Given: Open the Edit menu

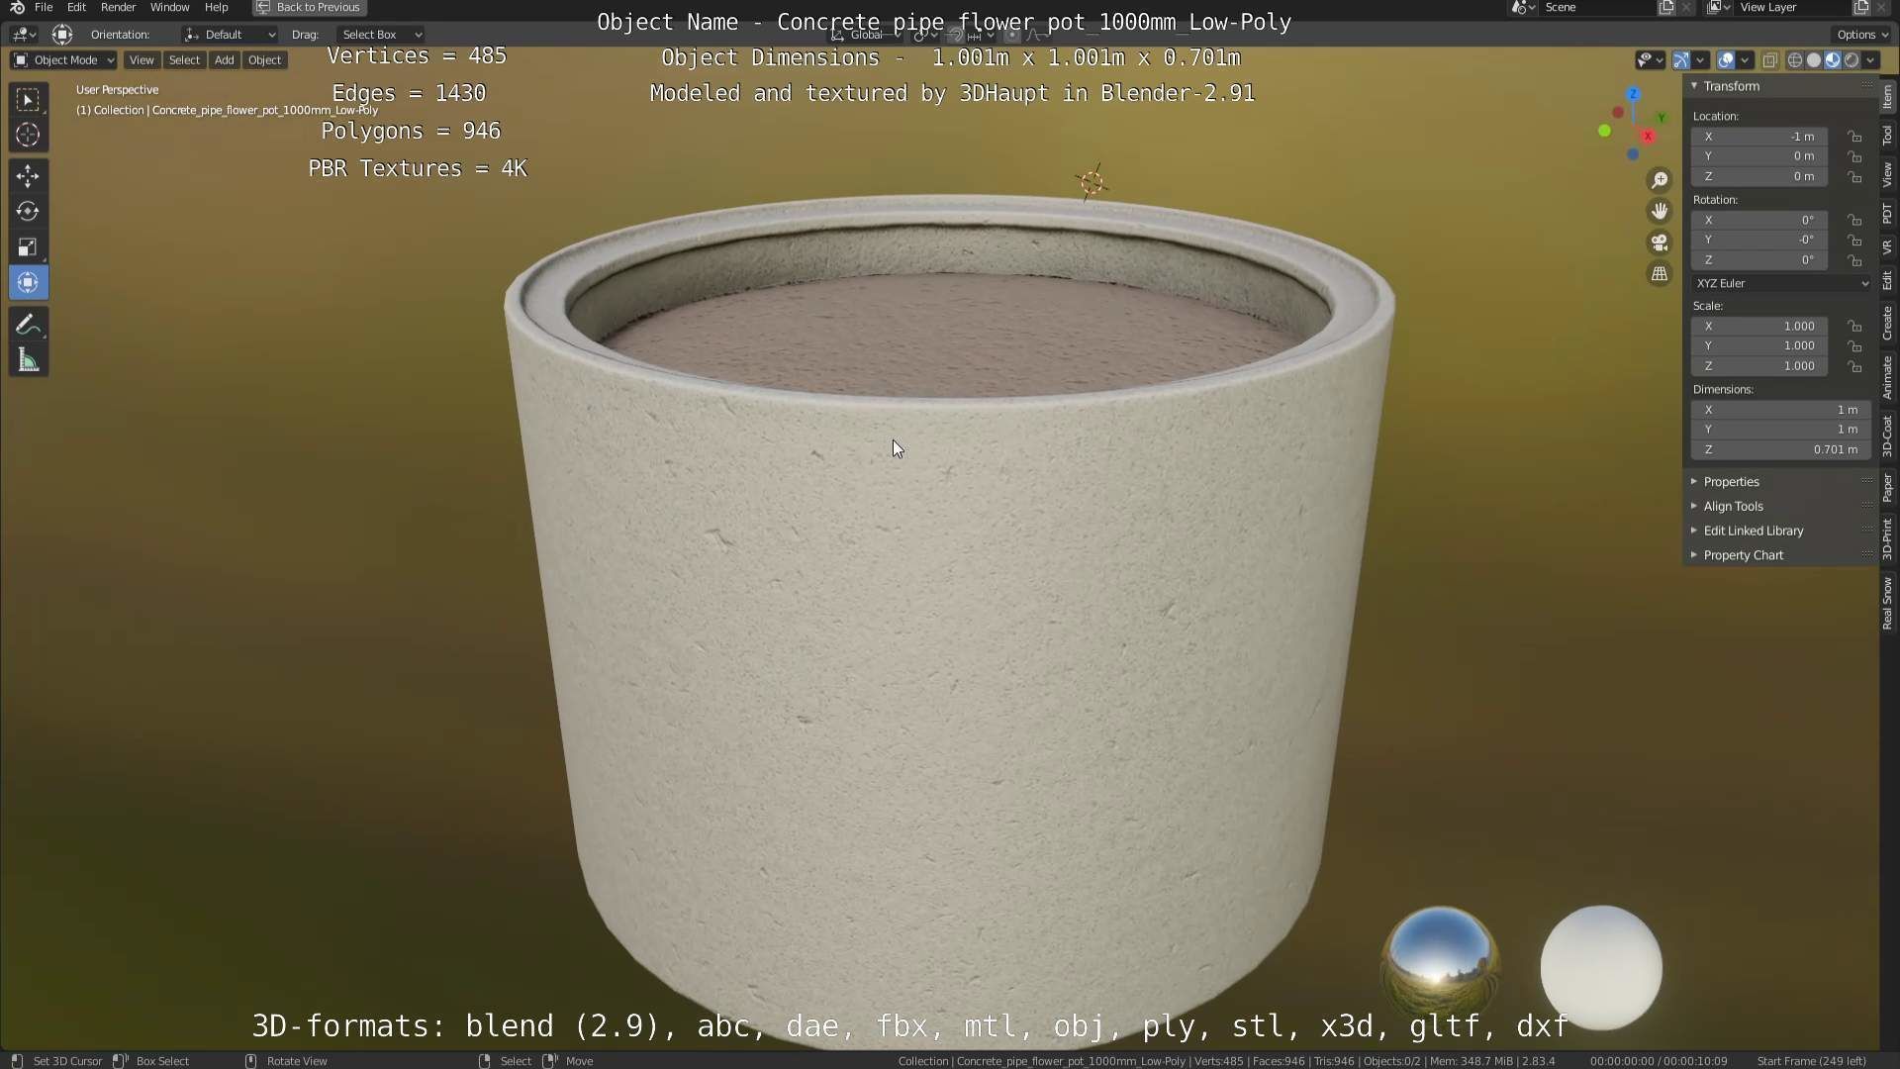Looking at the screenshot, I should pos(76,7).
